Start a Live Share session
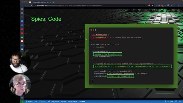183x103 pixels. pos(53,101)
